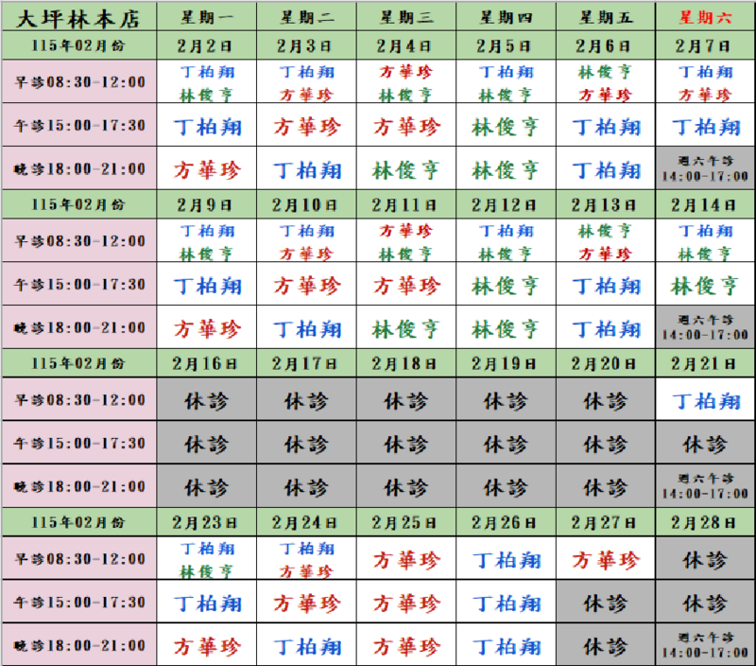The image size is (756, 666).
Task: Select 方華珍 in the 2月27日 morning slot
Action: [605, 560]
